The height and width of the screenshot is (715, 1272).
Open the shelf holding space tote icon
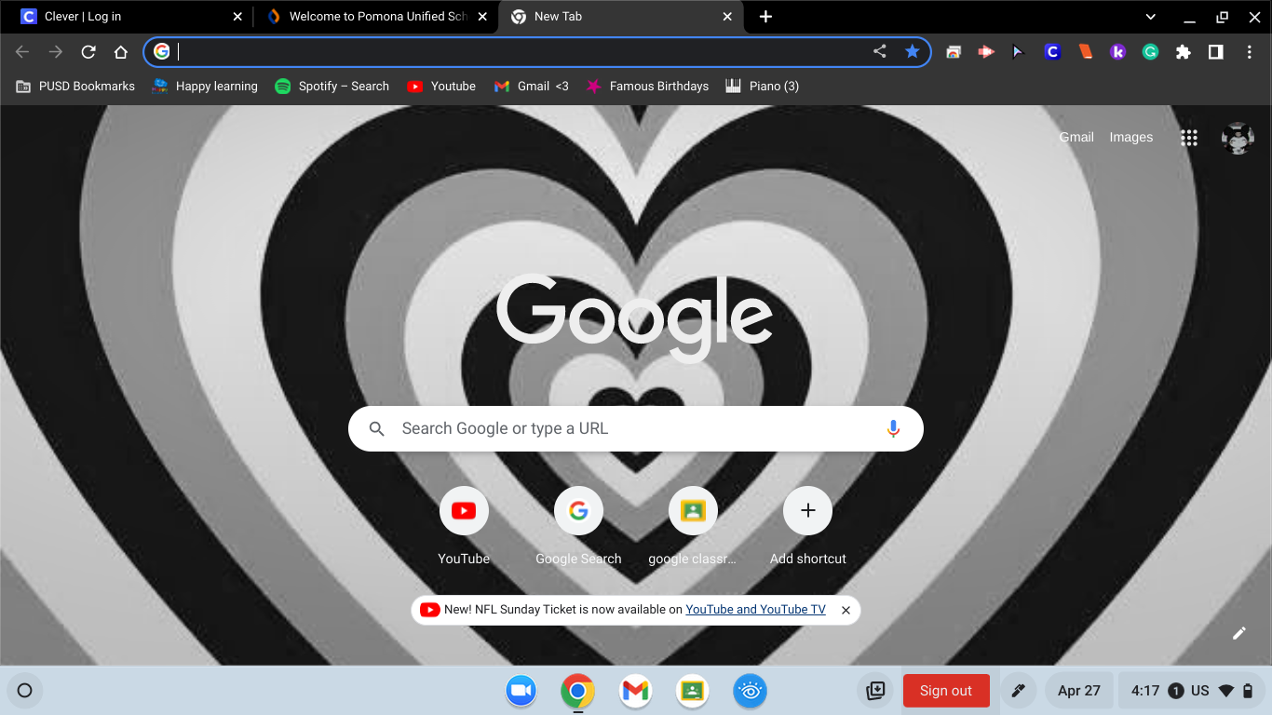click(875, 691)
